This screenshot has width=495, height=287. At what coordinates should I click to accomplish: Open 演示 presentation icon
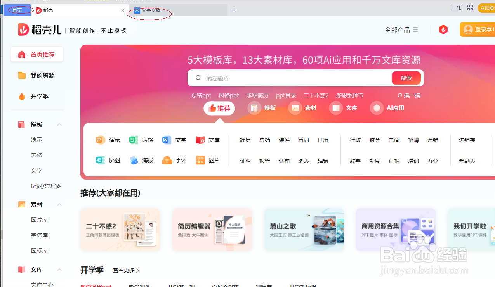point(101,140)
